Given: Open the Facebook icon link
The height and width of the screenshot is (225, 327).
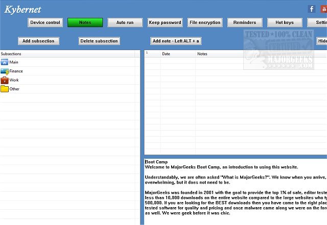Looking at the screenshot, I should (x=312, y=9).
